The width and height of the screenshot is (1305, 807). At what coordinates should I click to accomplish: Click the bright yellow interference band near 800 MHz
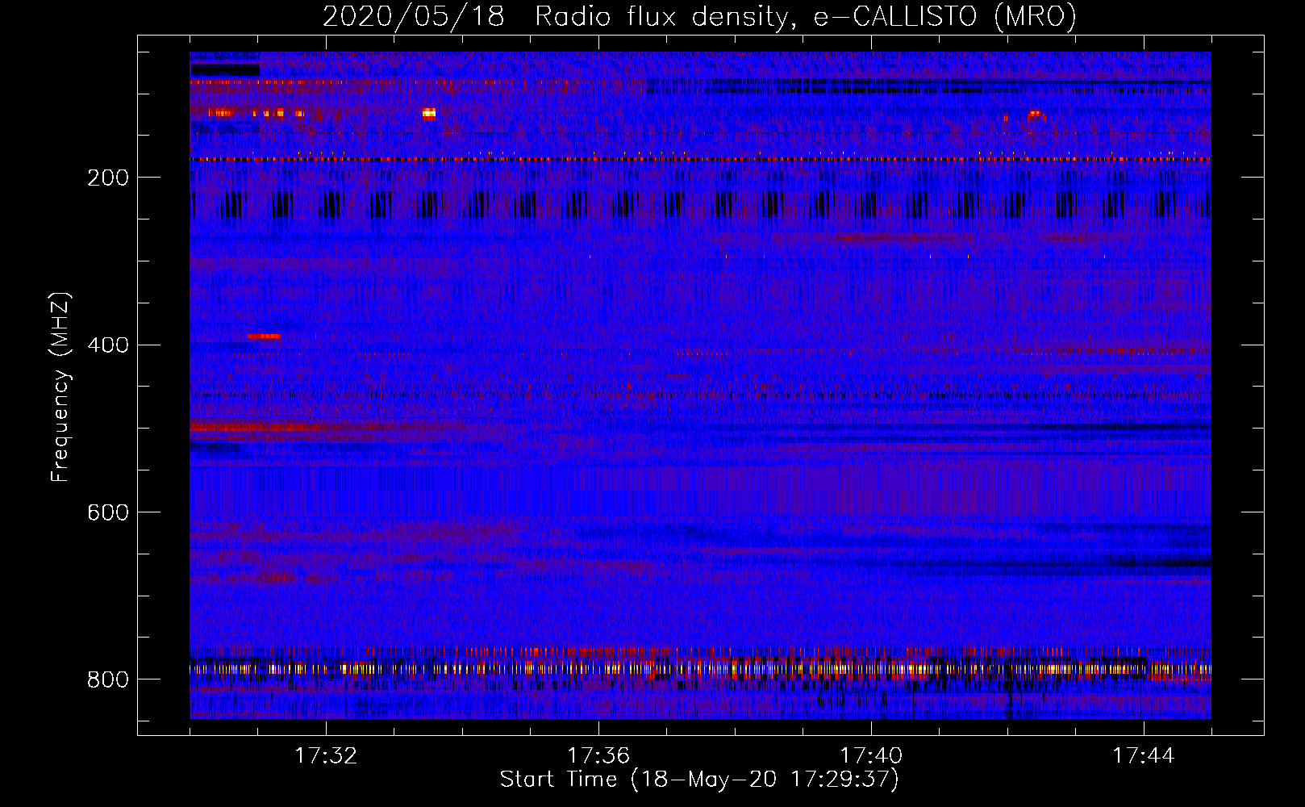[x=700, y=668]
